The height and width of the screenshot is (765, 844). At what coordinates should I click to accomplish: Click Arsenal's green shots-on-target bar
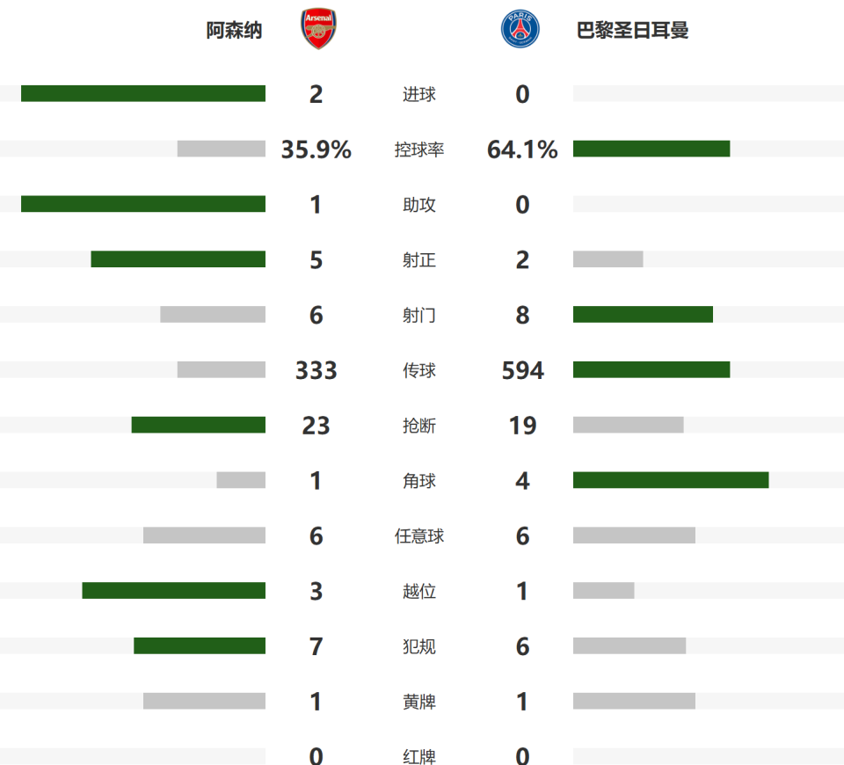point(178,259)
